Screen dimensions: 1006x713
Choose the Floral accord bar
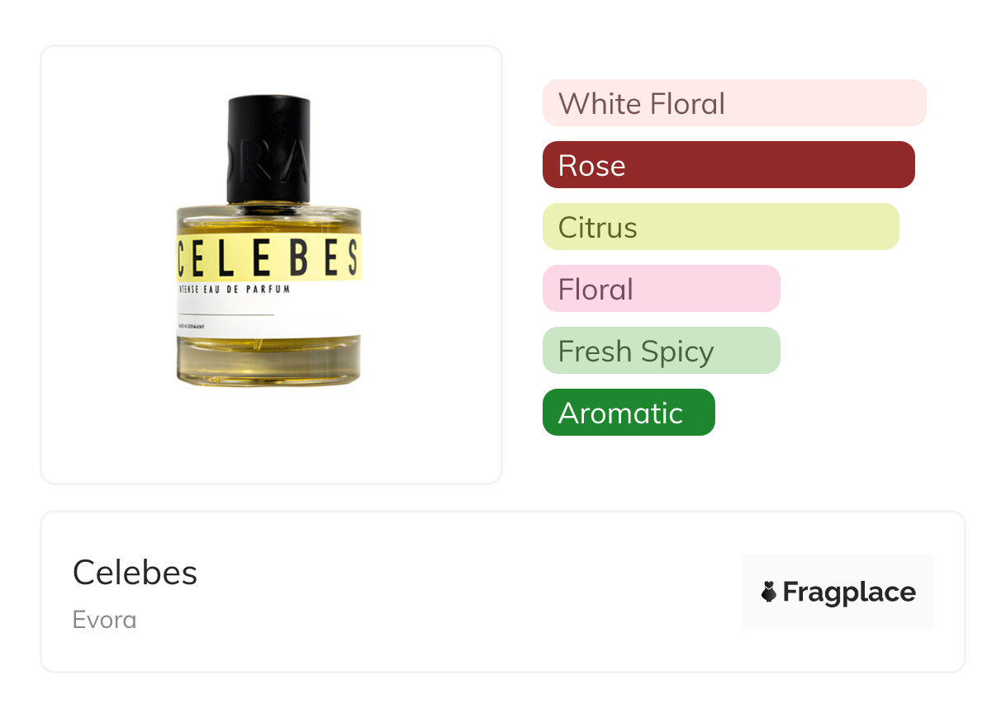point(661,289)
